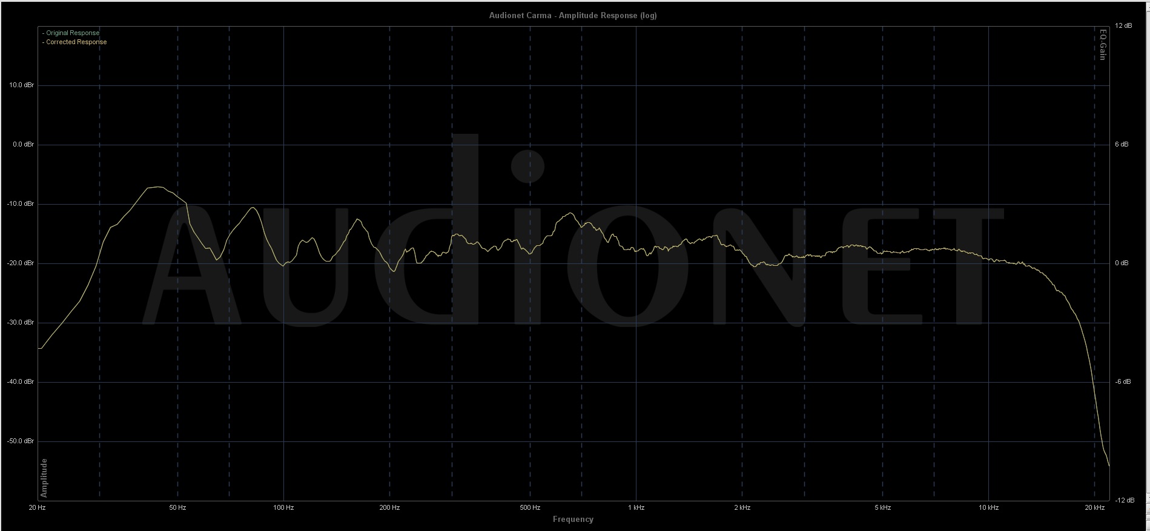Click the 1 kHz frequency tick label
Viewport: 1150px width, 531px height.
(636, 507)
